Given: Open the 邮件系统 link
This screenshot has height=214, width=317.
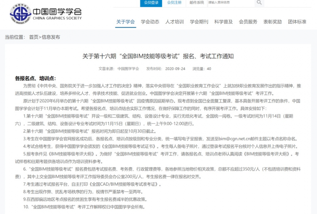Looking at the screenshot, I should pyautogui.click(x=197, y=3).
